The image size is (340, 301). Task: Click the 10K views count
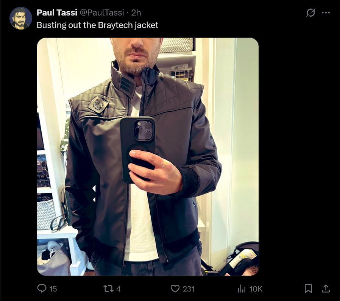[x=256, y=289]
